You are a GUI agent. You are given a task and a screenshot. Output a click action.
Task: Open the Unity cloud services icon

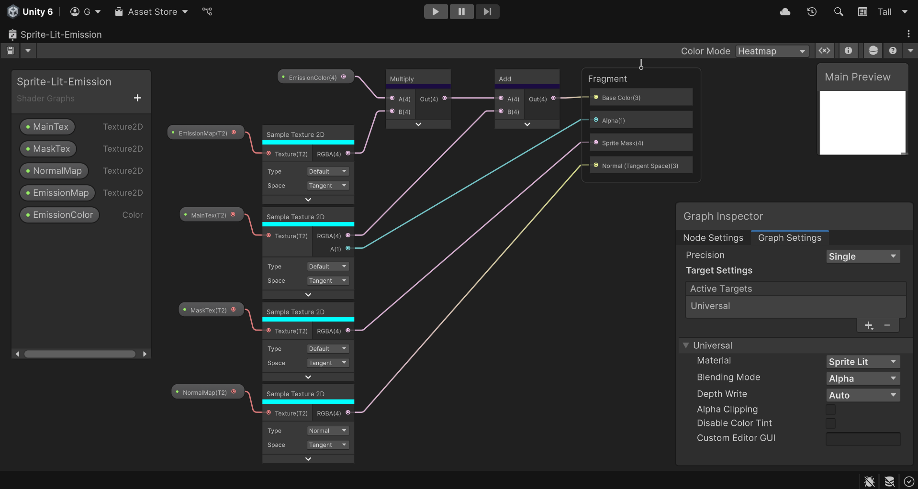(x=785, y=11)
